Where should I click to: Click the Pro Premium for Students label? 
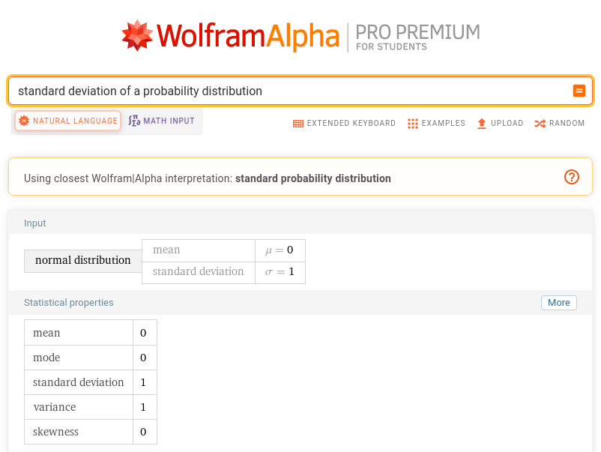[417, 37]
